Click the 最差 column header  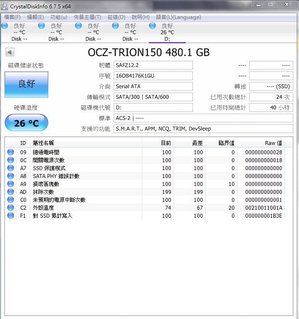tap(190, 143)
